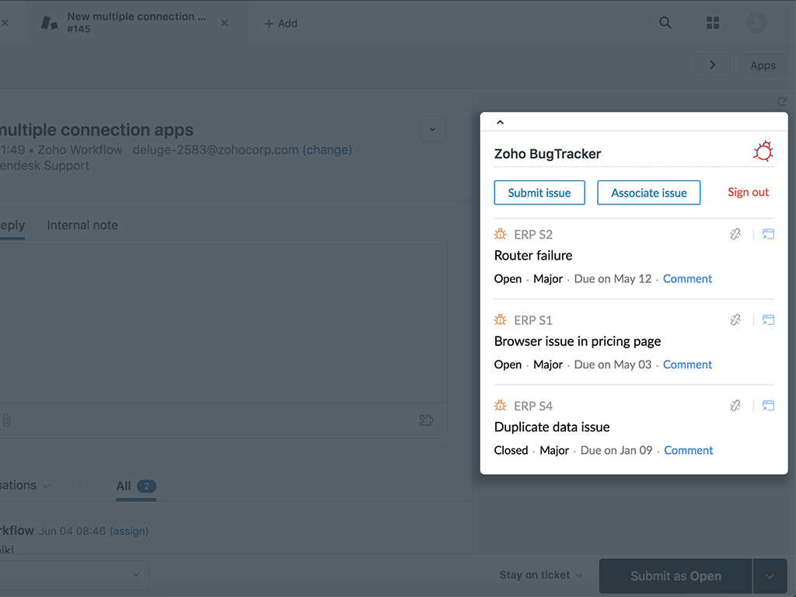This screenshot has width=796, height=597.
Task: Open the Stay on ticket dropdown
Action: [x=540, y=575]
